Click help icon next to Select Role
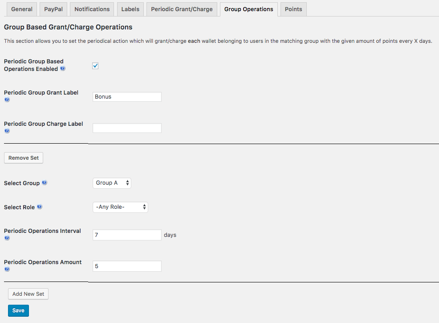The image size is (439, 323). pos(40,207)
